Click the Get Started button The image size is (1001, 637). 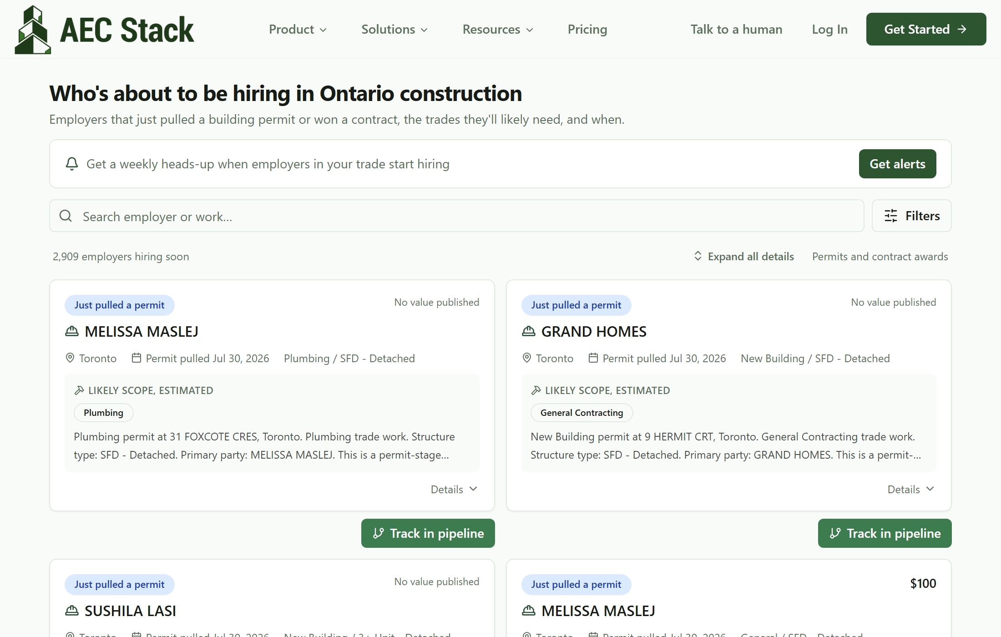(x=926, y=29)
